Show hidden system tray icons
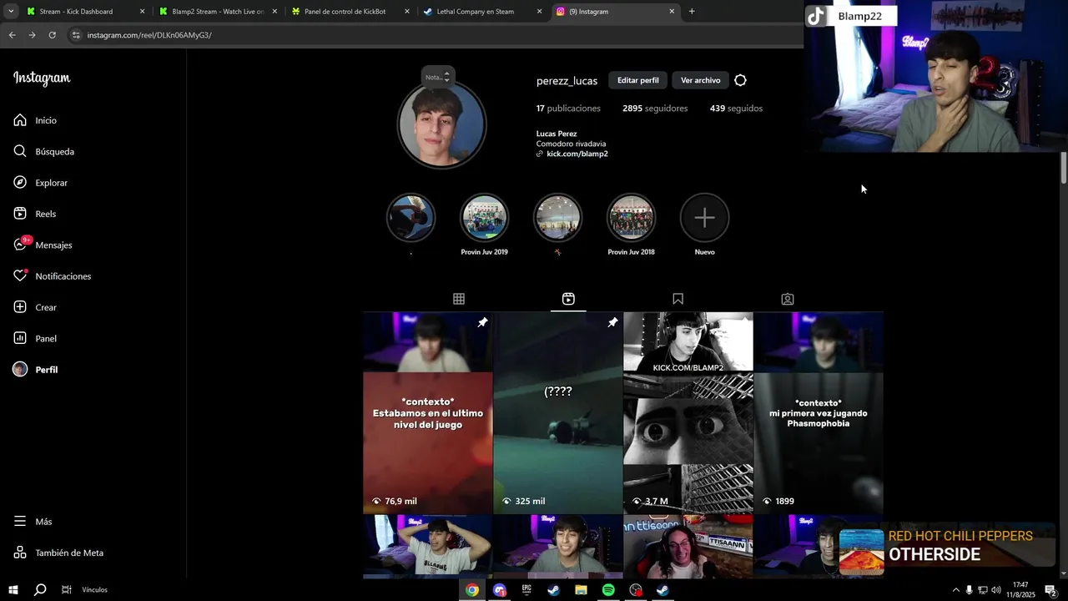The width and height of the screenshot is (1068, 601). point(955,590)
